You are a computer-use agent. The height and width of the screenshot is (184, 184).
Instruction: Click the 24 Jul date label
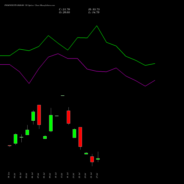coord(91,175)
